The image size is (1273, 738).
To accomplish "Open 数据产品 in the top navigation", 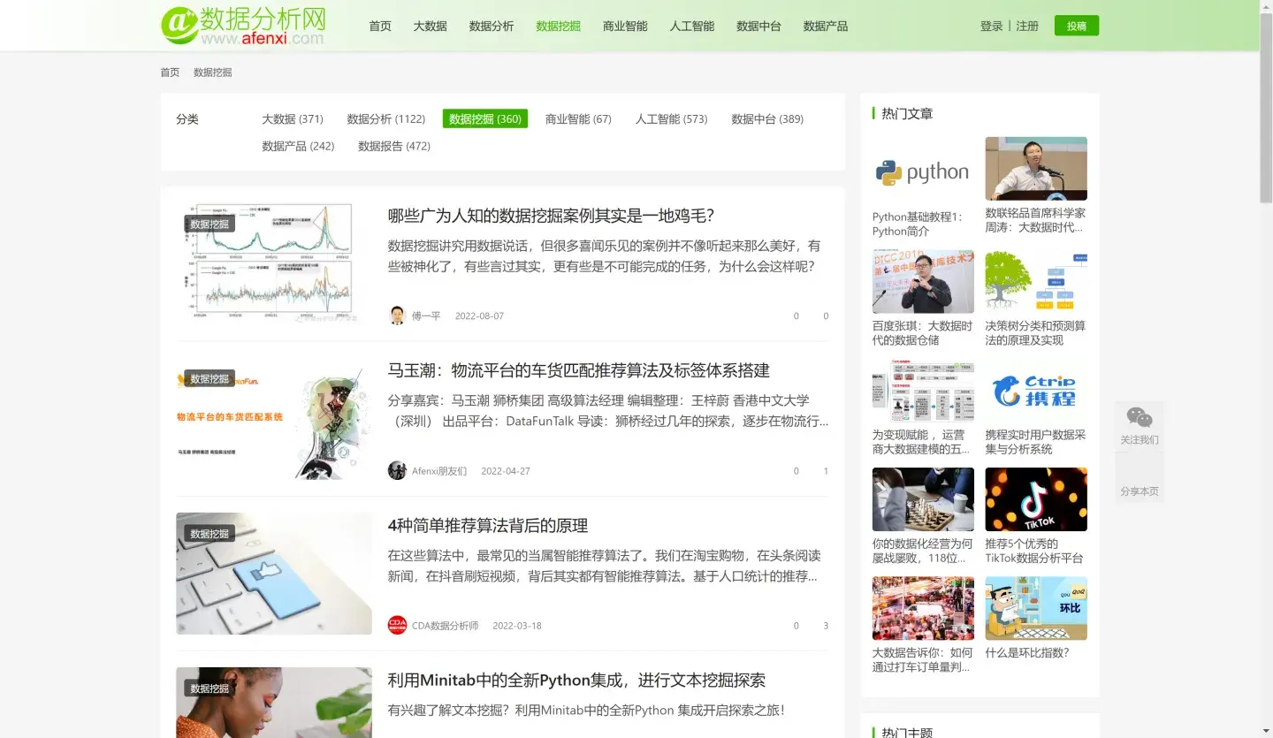I will click(x=825, y=26).
